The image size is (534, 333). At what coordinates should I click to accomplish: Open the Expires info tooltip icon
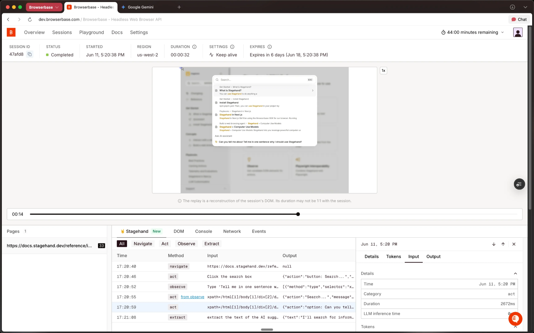click(x=270, y=47)
